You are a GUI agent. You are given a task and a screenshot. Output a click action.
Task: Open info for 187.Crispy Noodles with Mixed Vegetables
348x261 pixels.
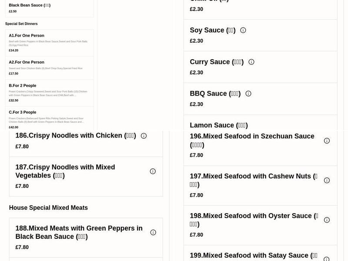pyautogui.click(x=153, y=171)
